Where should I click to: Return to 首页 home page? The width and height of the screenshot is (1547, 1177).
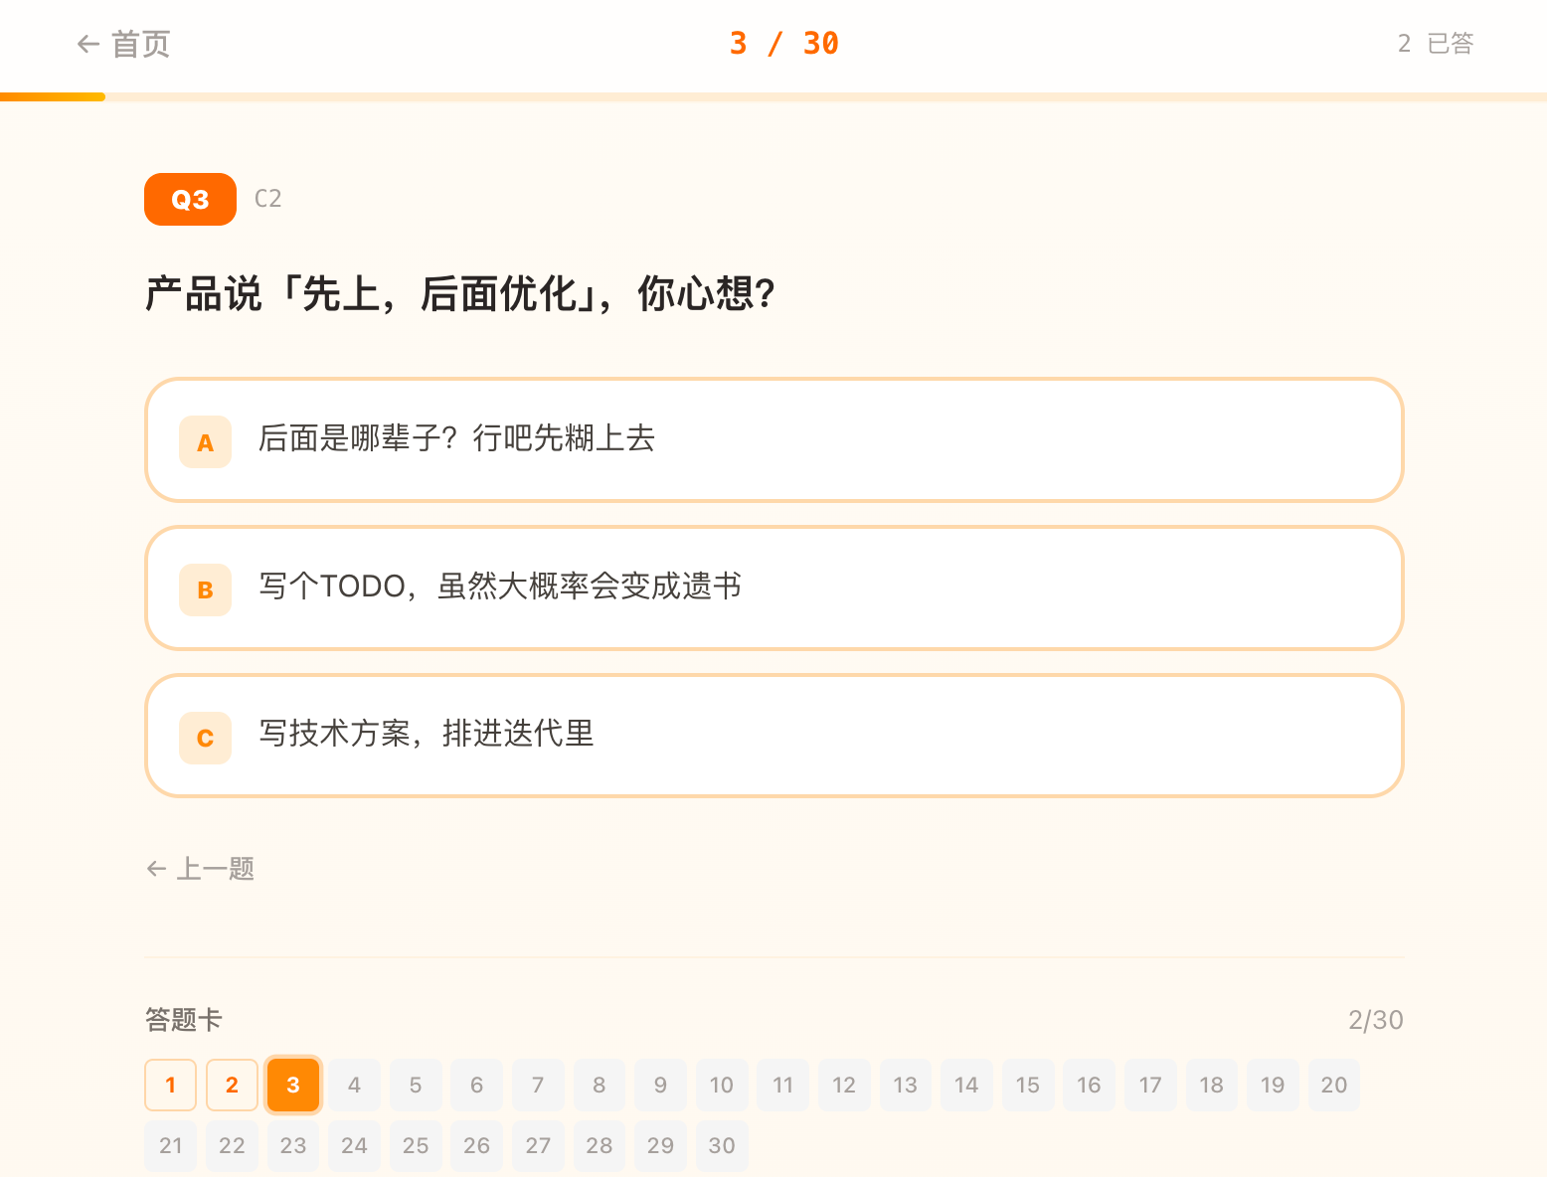[140, 44]
